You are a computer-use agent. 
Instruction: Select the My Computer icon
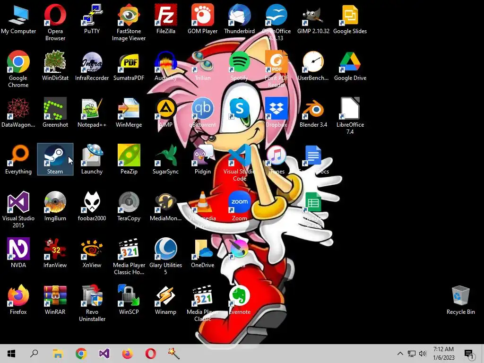tap(18, 15)
